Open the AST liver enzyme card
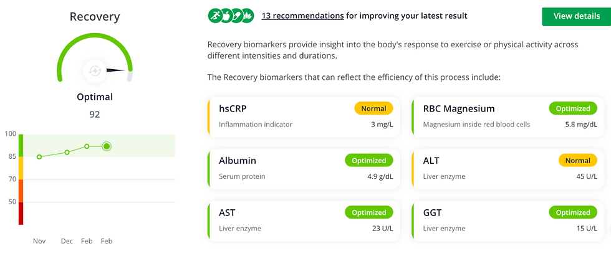Viewport: 611px width, 256px height. [304, 221]
